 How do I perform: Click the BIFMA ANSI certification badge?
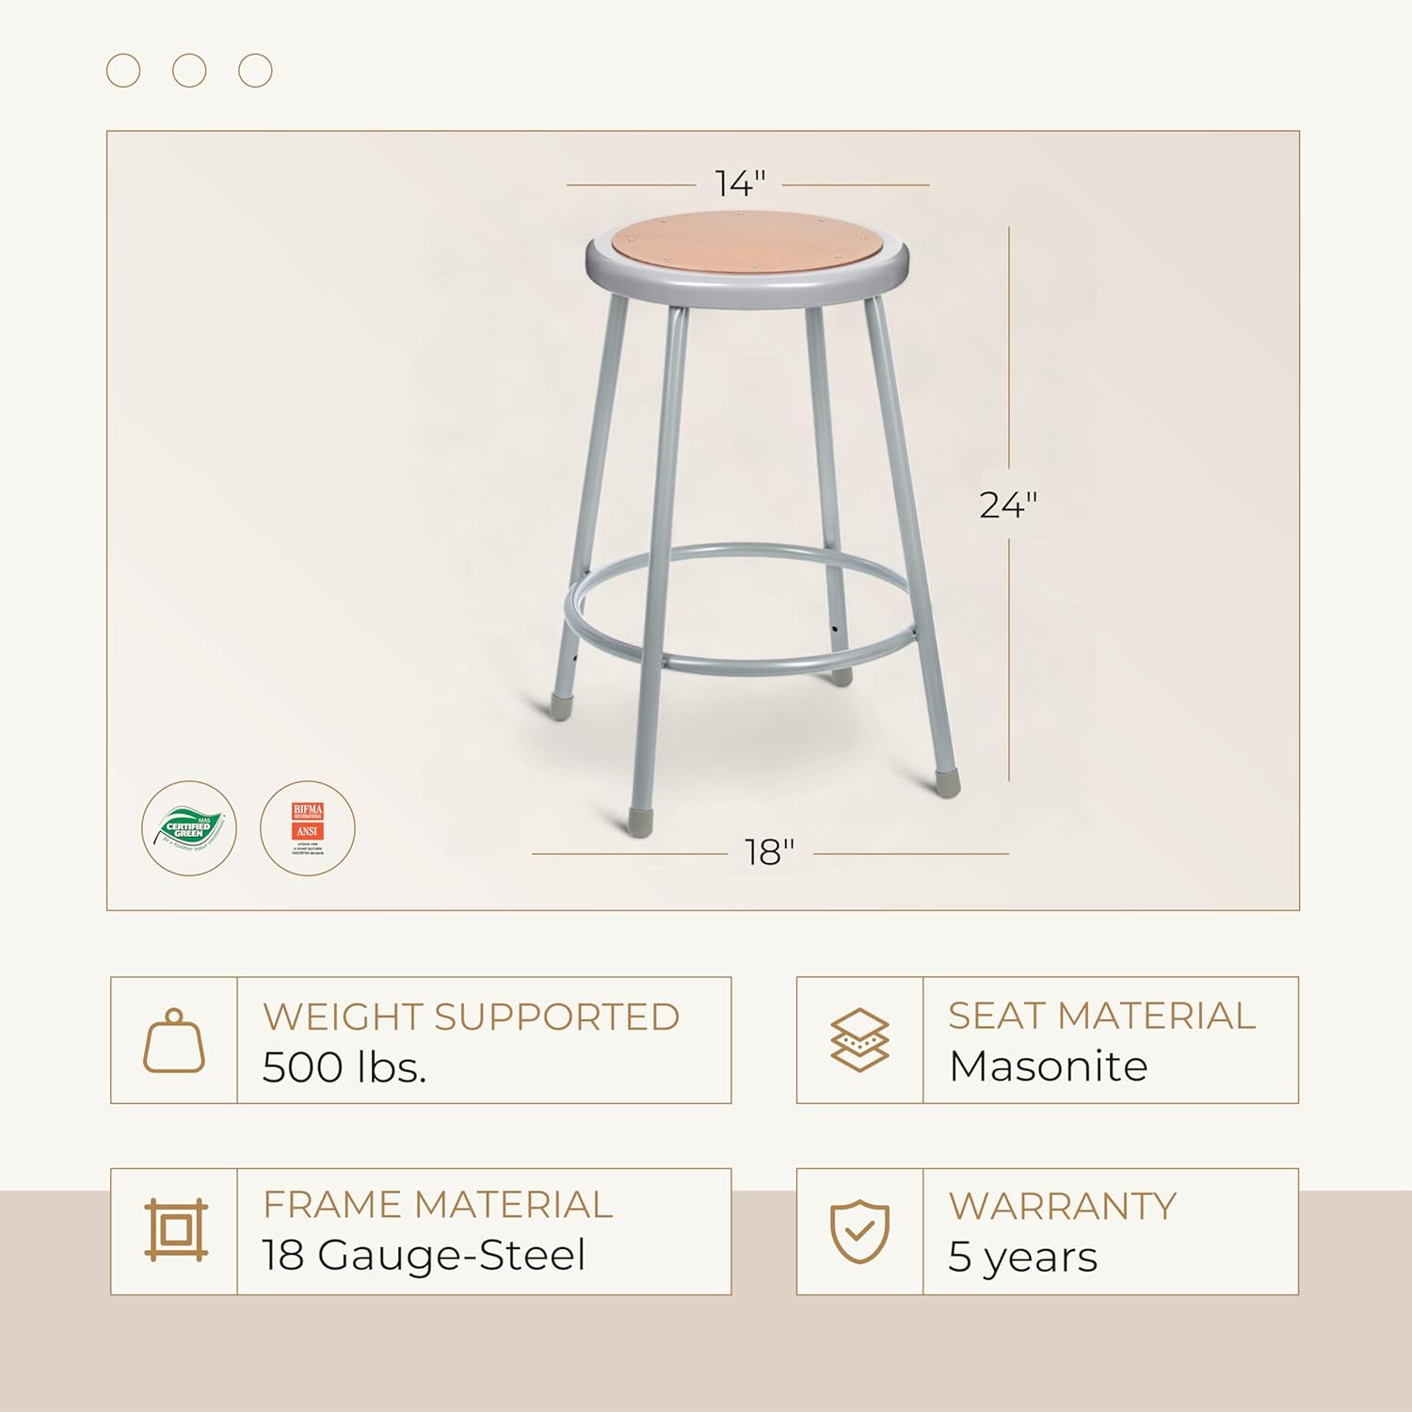click(x=308, y=828)
